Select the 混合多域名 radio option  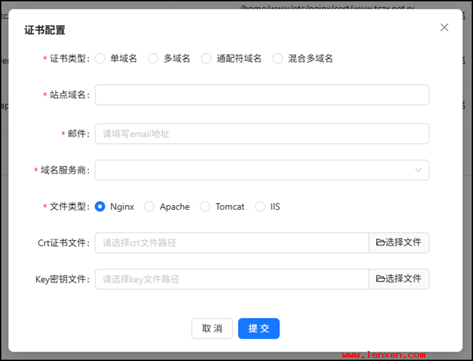278,58
